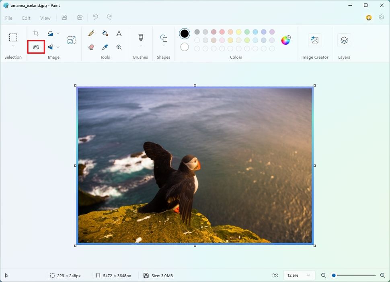
Task: Select the Eraser tool
Action: click(91, 47)
